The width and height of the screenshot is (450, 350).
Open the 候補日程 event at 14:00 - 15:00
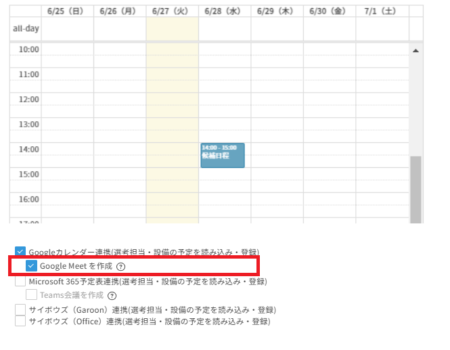pos(222,155)
